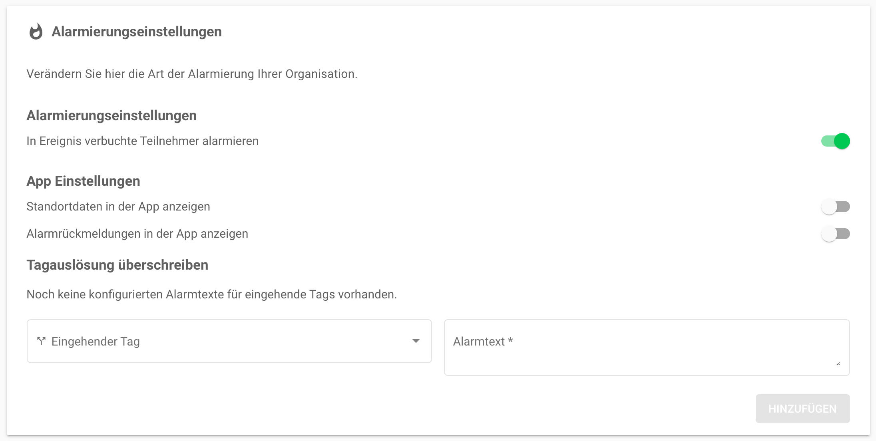Click the Alarmtext textarea resize handle
The image size is (876, 441).
coord(838,364)
